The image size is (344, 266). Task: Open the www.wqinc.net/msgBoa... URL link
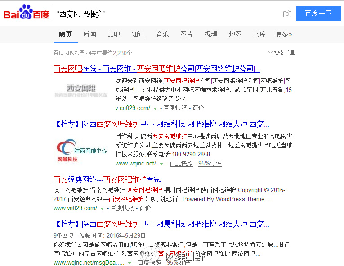tap(89, 263)
